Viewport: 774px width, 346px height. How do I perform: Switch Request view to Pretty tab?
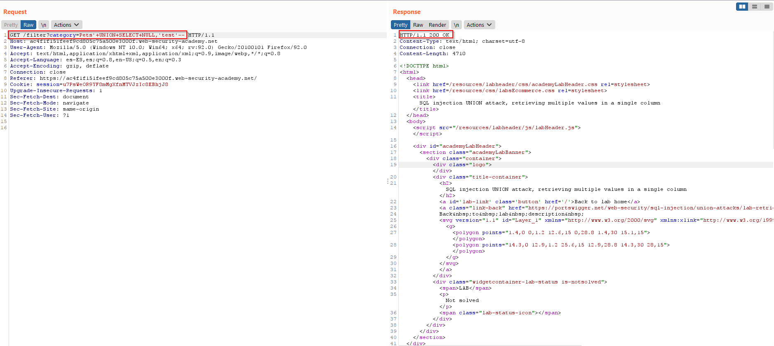click(x=11, y=25)
